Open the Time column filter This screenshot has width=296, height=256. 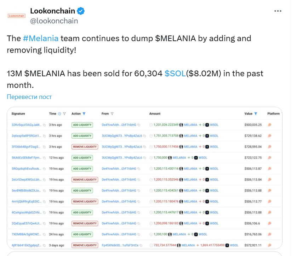64,114
